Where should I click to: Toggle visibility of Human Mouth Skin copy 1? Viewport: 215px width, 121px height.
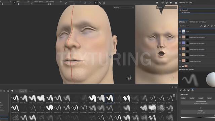click(180, 43)
